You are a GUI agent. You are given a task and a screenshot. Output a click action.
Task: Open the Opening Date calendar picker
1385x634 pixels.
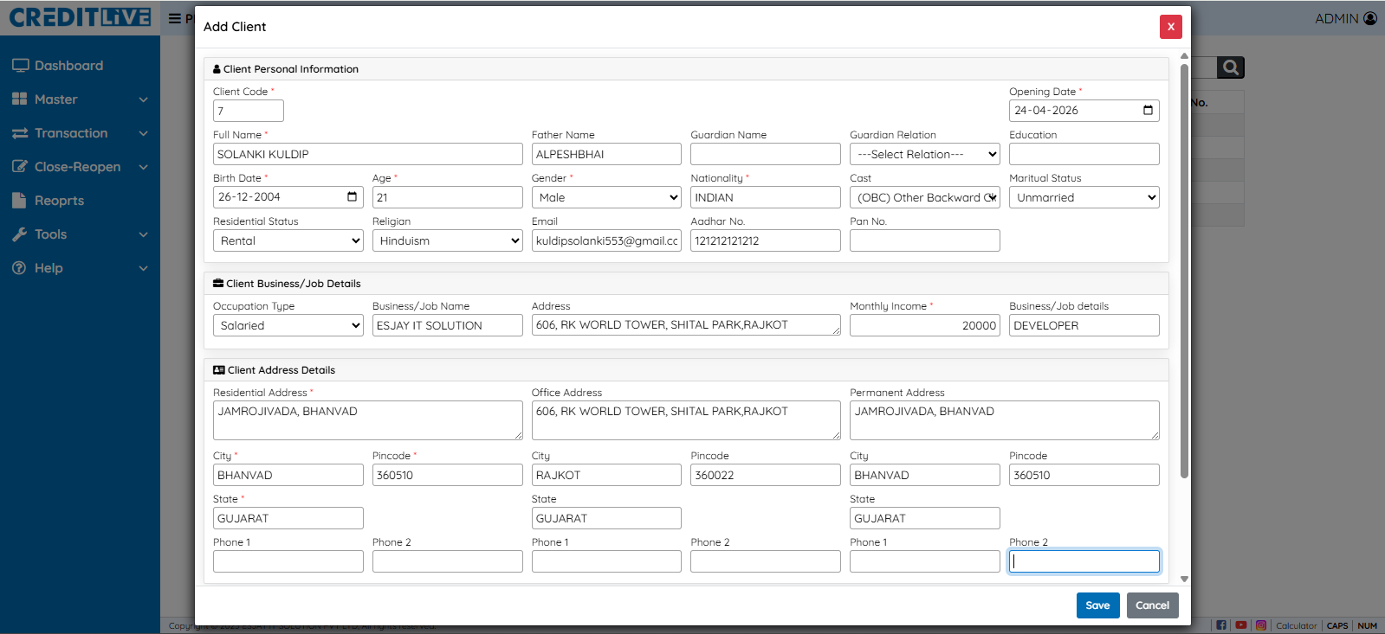(x=1148, y=111)
